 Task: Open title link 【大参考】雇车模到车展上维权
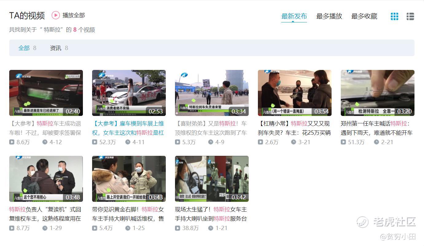(x=128, y=128)
